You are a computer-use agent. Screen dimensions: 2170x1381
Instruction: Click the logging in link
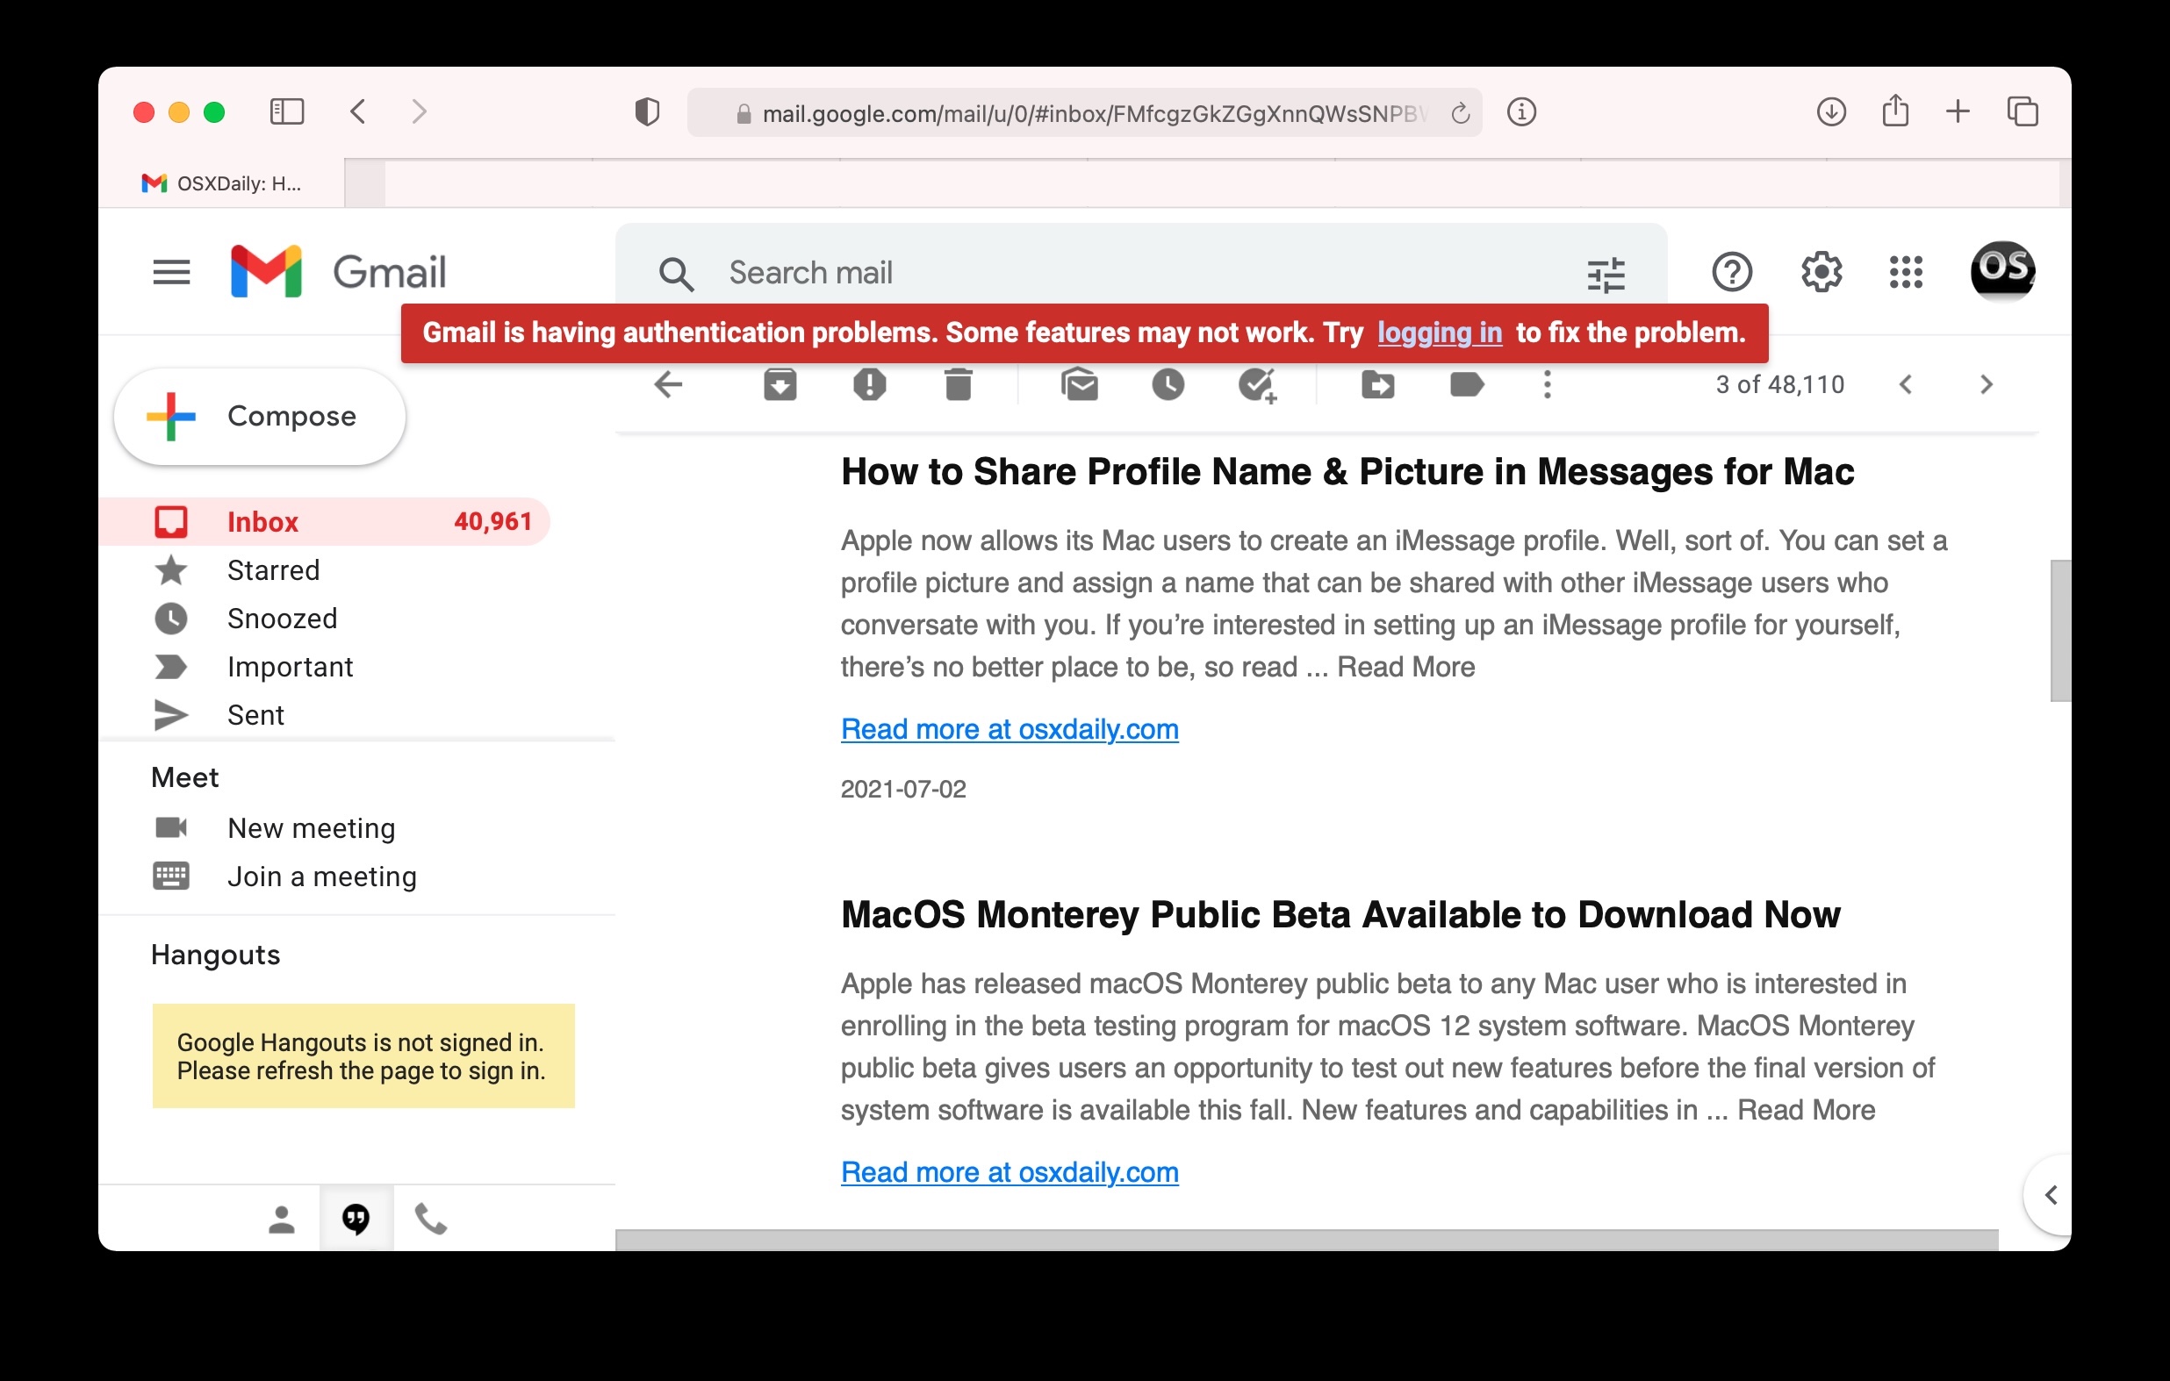(x=1439, y=333)
